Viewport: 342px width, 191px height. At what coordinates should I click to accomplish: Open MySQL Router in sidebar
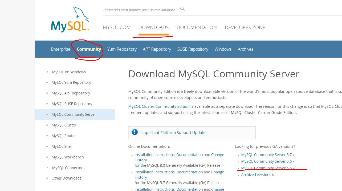[x=64, y=136]
